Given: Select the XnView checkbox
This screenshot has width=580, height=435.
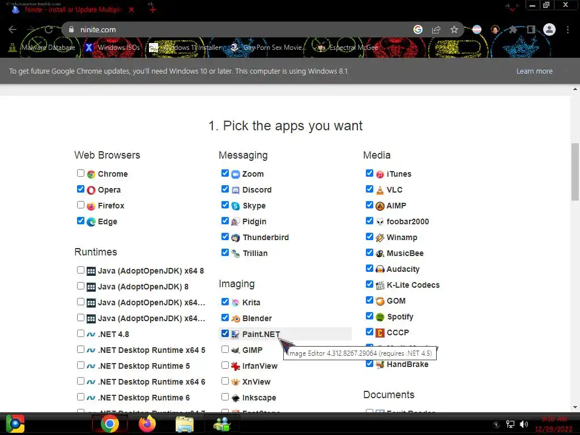Looking at the screenshot, I should point(225,381).
